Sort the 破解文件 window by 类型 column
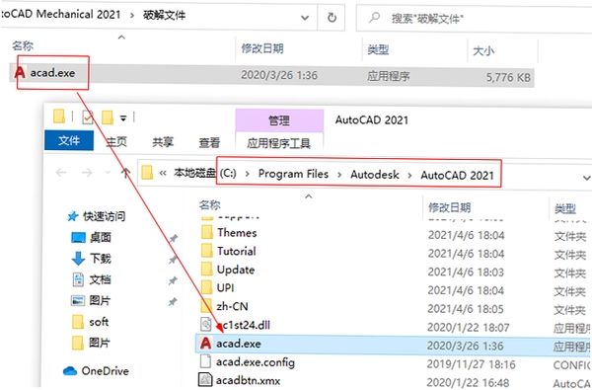 tap(378, 49)
